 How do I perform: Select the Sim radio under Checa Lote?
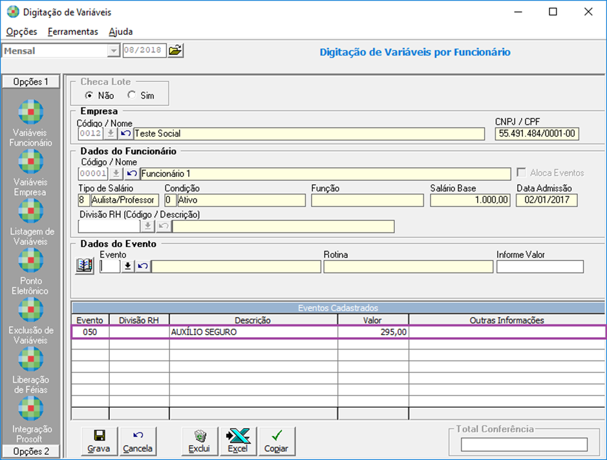132,95
